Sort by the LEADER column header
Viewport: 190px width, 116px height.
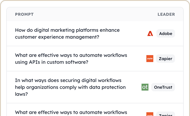pyautogui.click(x=166, y=14)
